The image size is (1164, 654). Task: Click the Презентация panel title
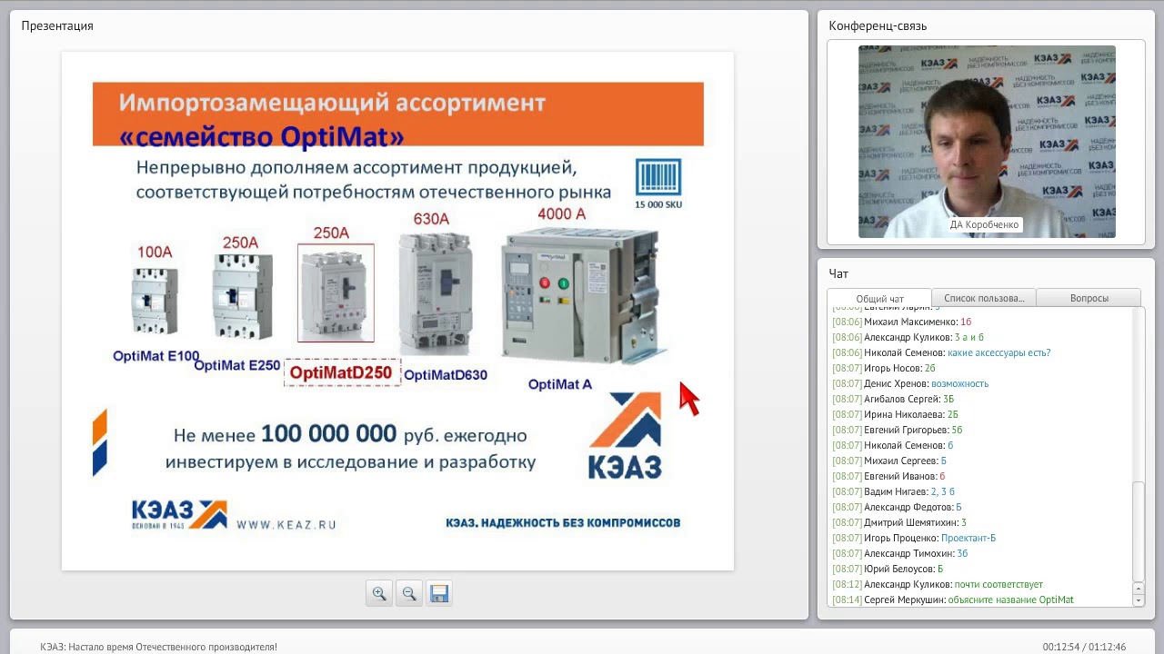click(x=57, y=25)
